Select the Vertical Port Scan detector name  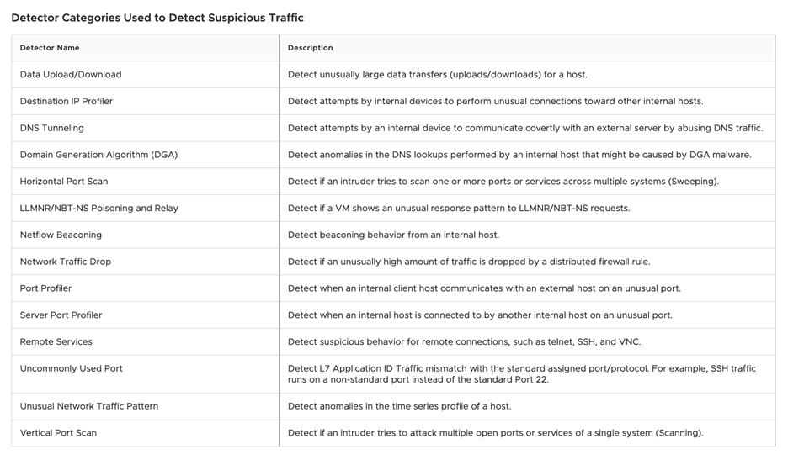58,433
